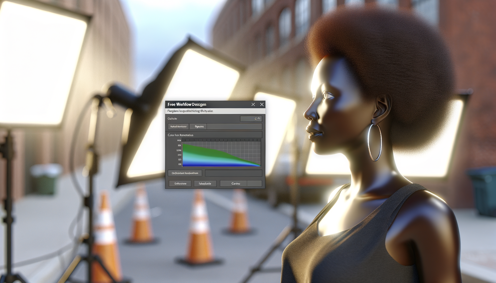The height and width of the screenshot is (283, 496).
Task: Click the bottom axis value on the curve panel
Action: pos(180,164)
